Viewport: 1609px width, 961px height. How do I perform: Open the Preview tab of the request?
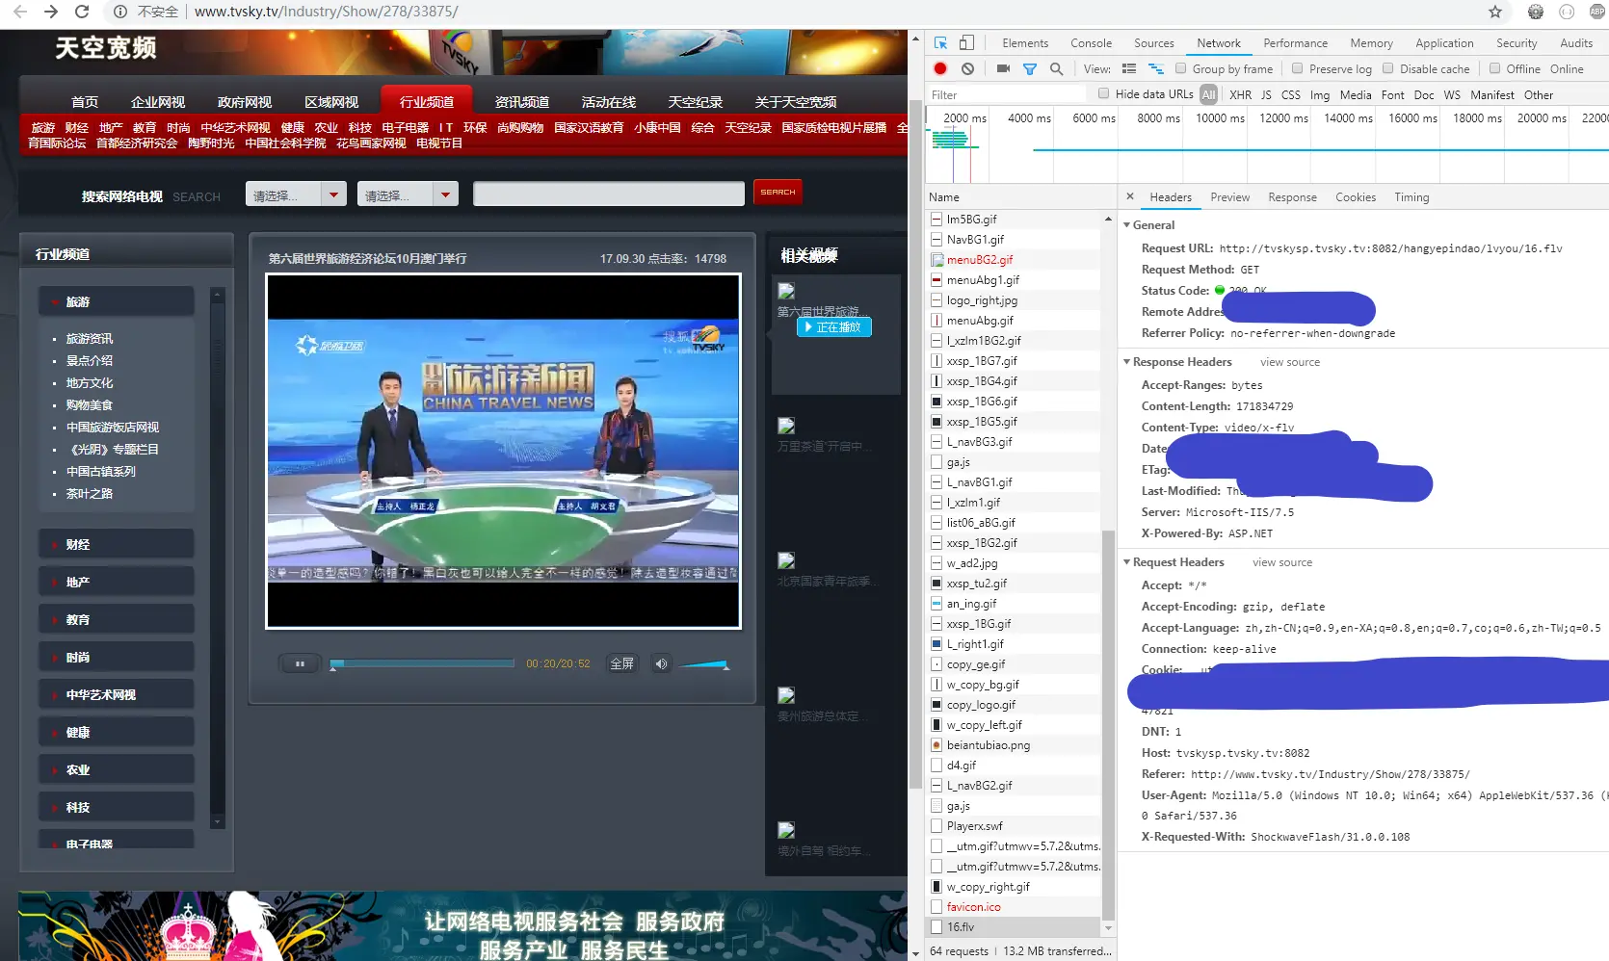1229,196
